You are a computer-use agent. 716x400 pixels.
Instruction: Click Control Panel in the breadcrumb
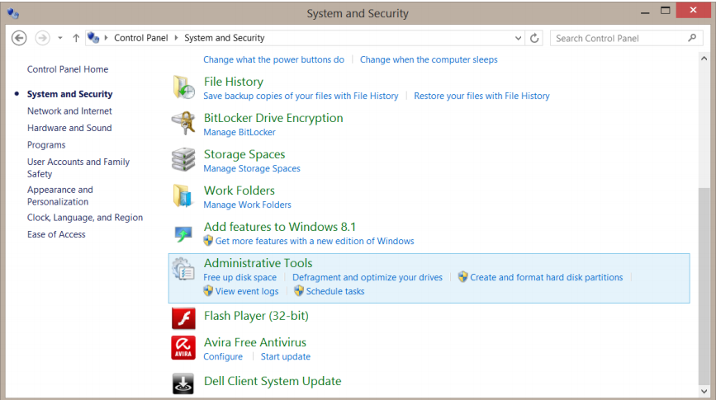click(x=141, y=38)
